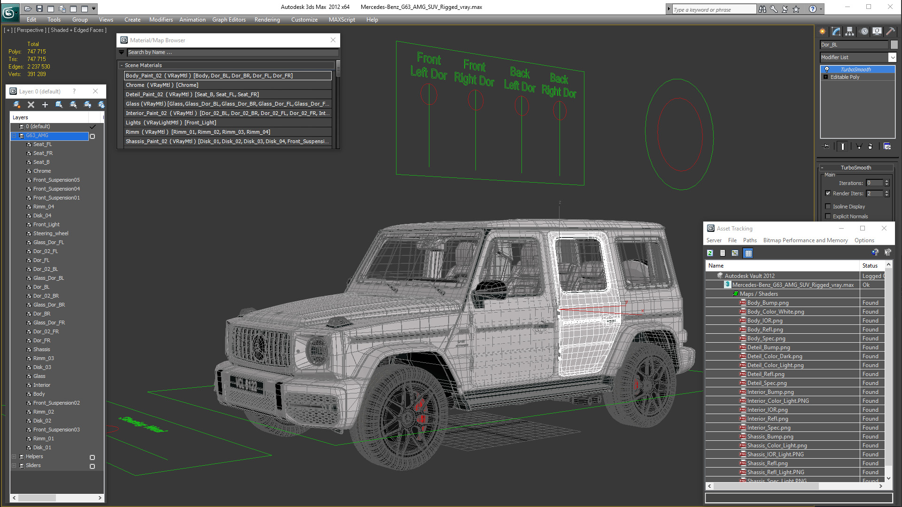Expand the Helpers layer
This screenshot has height=507, width=902.
coord(14,457)
